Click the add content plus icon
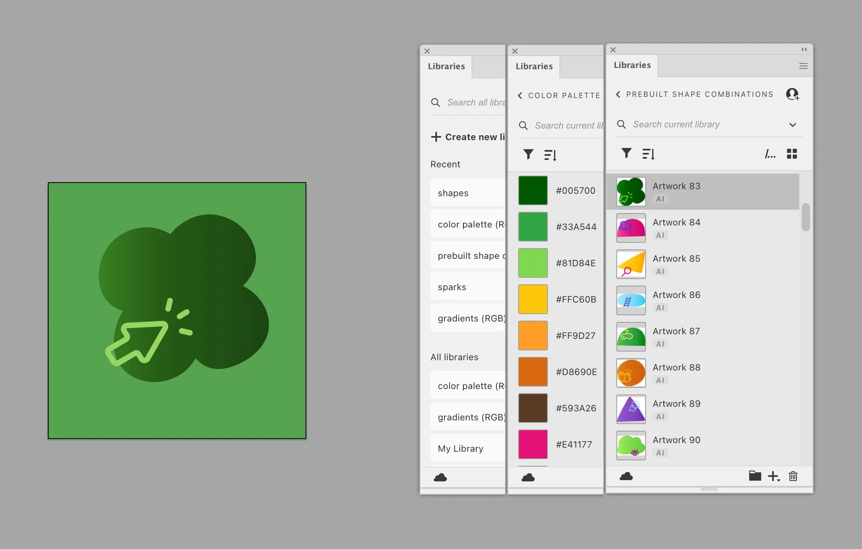This screenshot has width=862, height=549. (773, 476)
